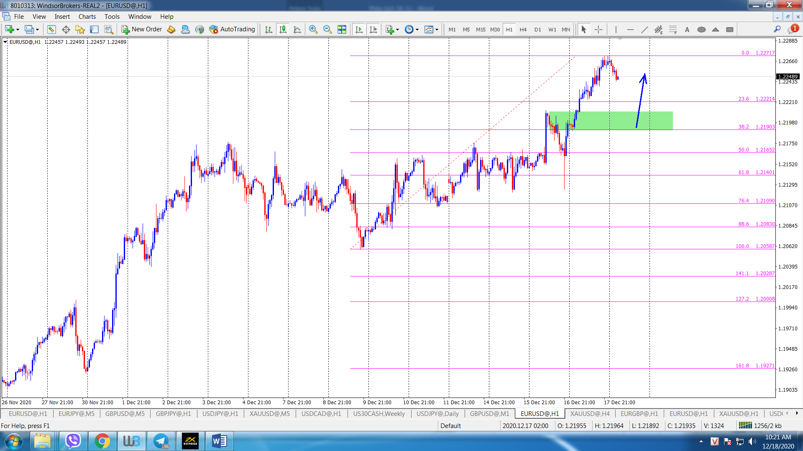
Task: Open the MetaEditor yellow book icon
Action: (x=171, y=29)
